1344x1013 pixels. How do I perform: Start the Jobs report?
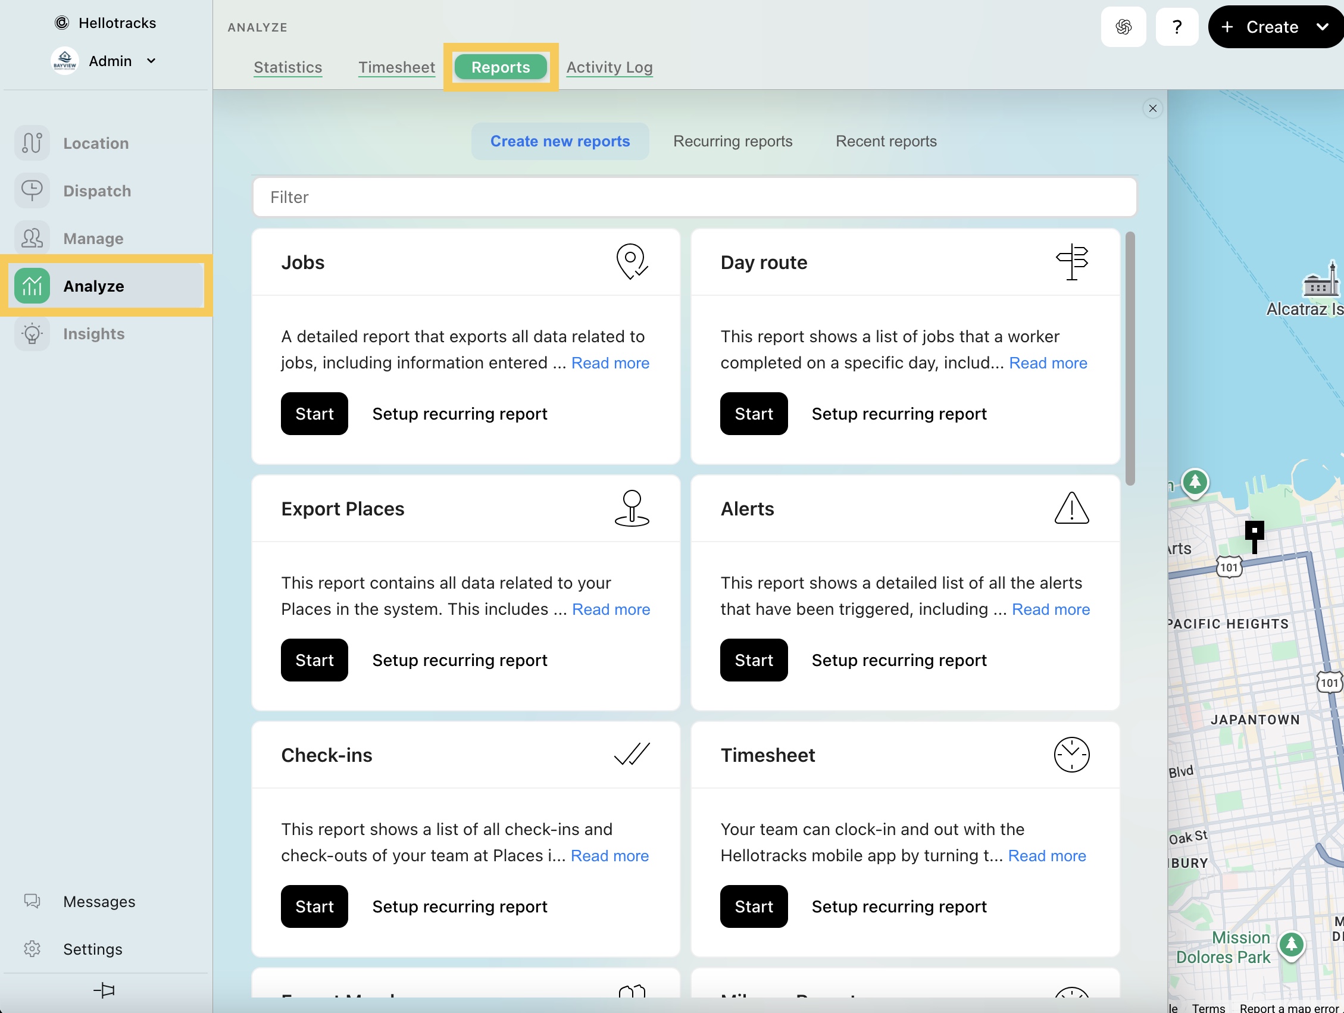tap(314, 414)
